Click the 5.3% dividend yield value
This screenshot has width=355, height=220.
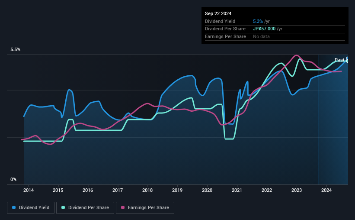258,21
